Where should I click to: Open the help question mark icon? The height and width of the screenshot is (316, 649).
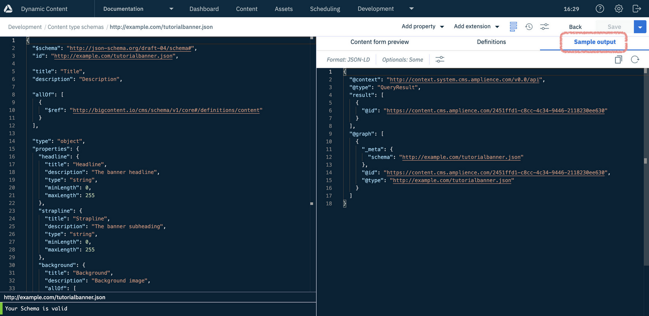tap(600, 9)
